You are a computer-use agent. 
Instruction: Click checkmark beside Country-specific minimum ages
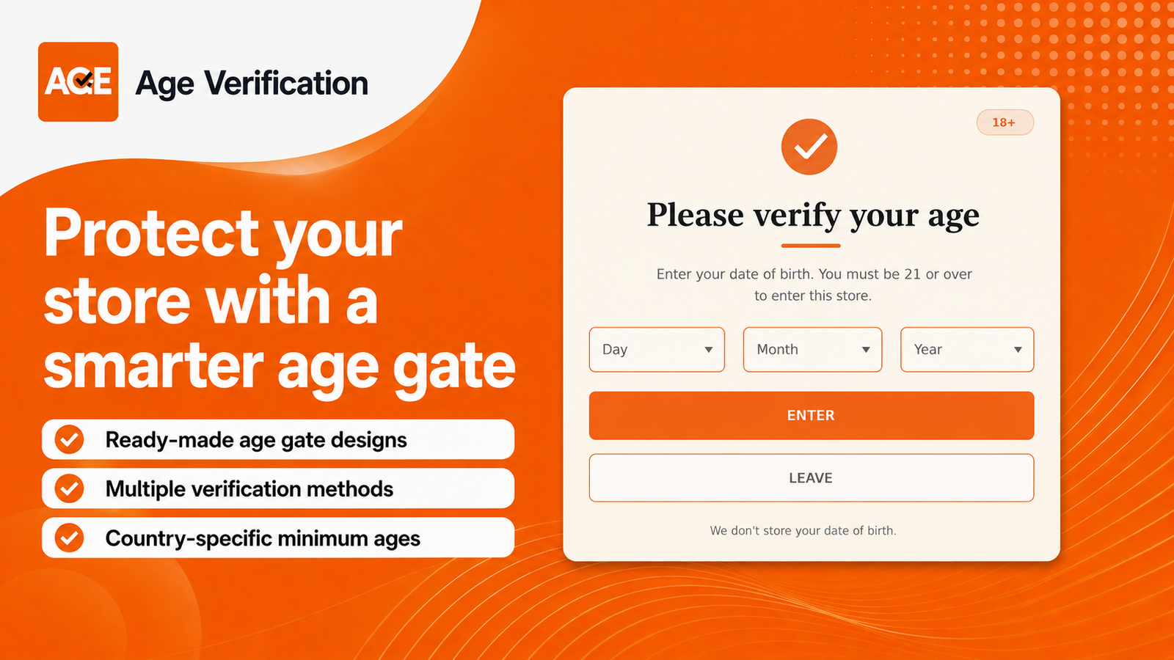[x=70, y=538]
